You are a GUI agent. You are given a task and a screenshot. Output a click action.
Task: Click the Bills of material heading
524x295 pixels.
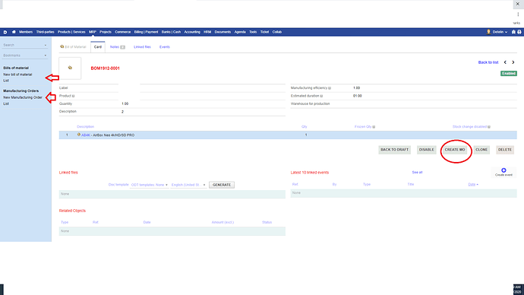[x=16, y=68]
